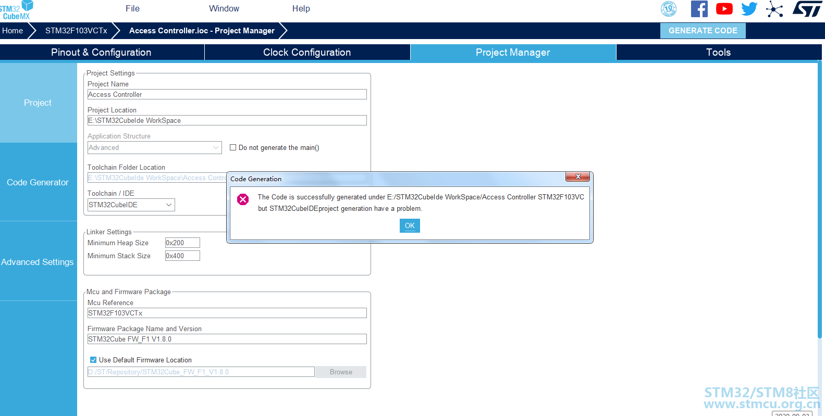Click the Access Controller.ioc breadcrumb
825x416 pixels.
click(202, 31)
